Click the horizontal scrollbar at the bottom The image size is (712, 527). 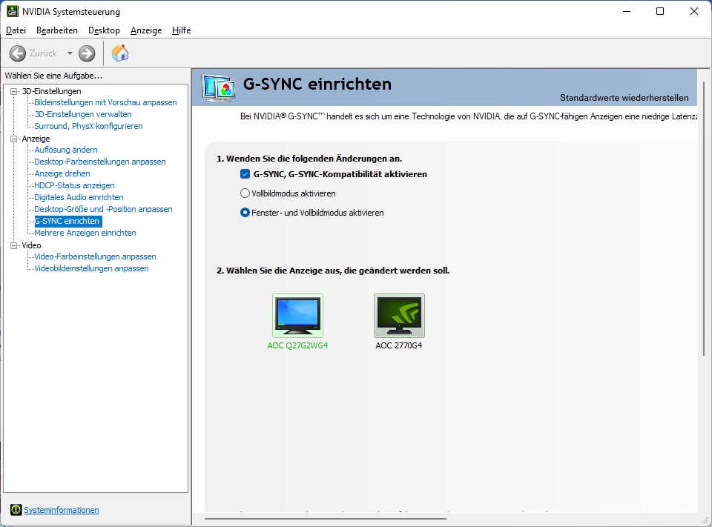click(x=325, y=518)
